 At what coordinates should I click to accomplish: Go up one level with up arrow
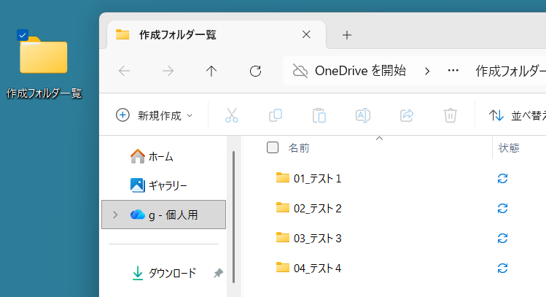click(211, 71)
